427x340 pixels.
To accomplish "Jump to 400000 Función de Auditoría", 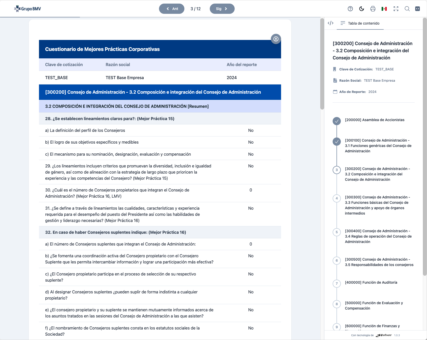I will pyautogui.click(x=371, y=282).
